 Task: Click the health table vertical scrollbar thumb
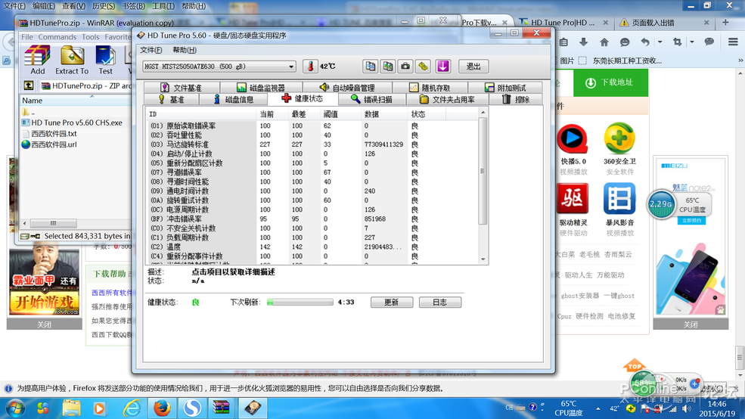click(x=483, y=171)
